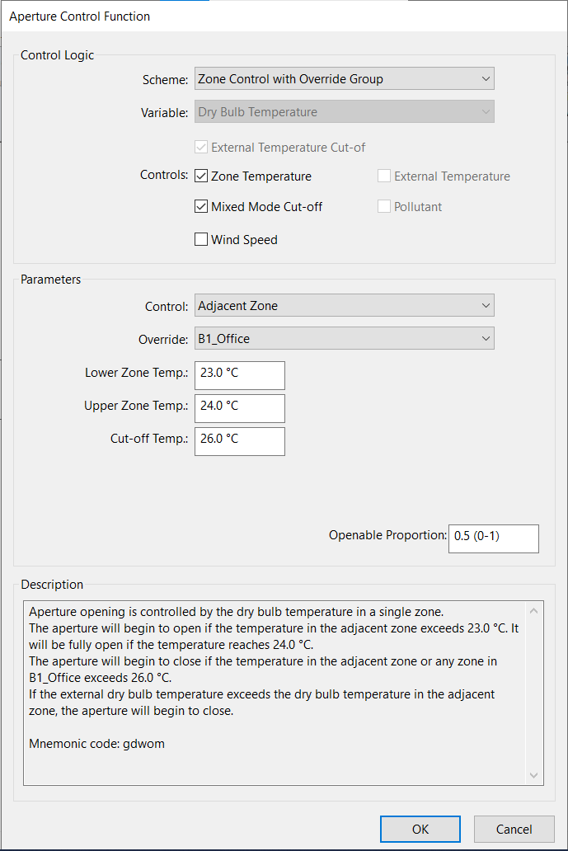Click the Control dropdown chevron arrow
The height and width of the screenshot is (851, 568).
[486, 306]
